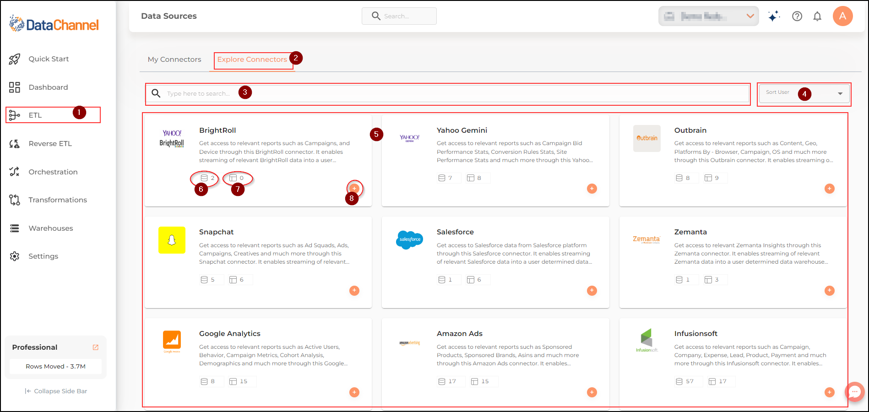Click the top header Search field
Screen dimensions: 869x412
click(399, 16)
